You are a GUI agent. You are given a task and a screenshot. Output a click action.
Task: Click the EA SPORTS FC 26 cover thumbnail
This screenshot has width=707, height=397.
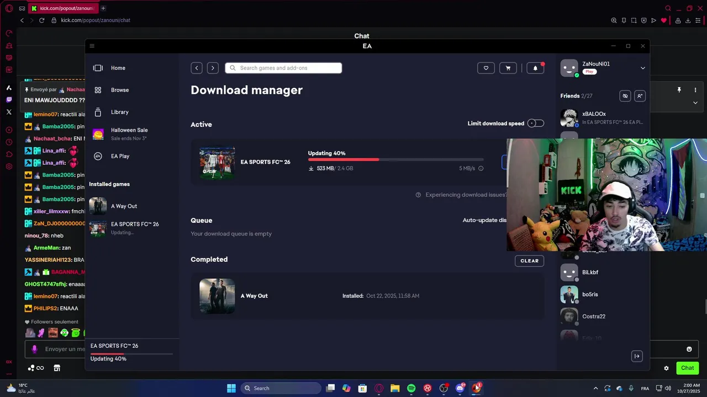coord(217,162)
